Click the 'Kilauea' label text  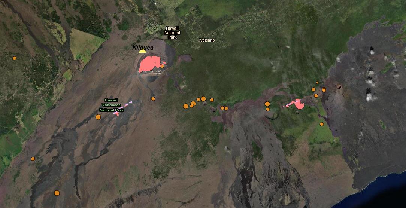click(143, 48)
